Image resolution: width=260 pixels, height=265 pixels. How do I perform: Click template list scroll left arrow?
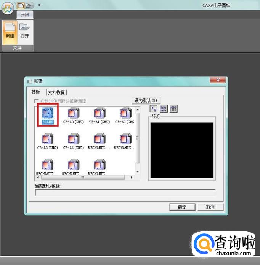tap(38, 178)
